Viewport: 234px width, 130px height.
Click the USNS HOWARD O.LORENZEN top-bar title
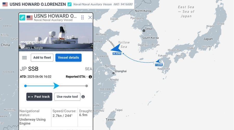click(38, 4)
